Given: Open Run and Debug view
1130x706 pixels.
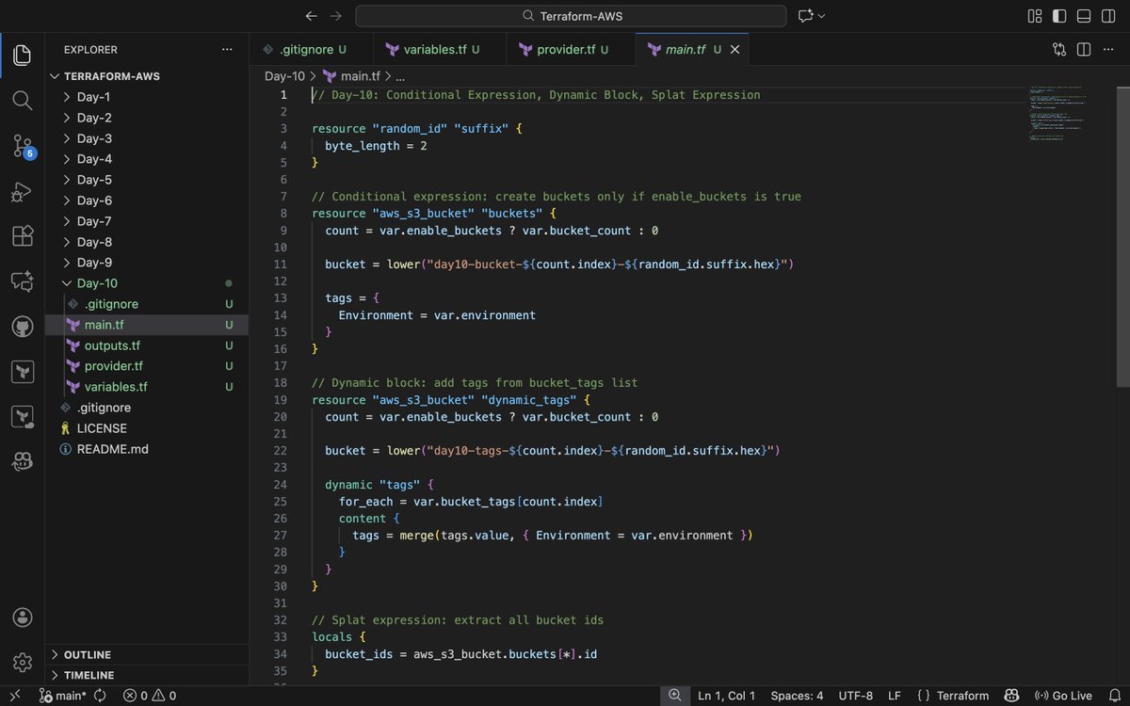Looking at the screenshot, I should pos(23,191).
